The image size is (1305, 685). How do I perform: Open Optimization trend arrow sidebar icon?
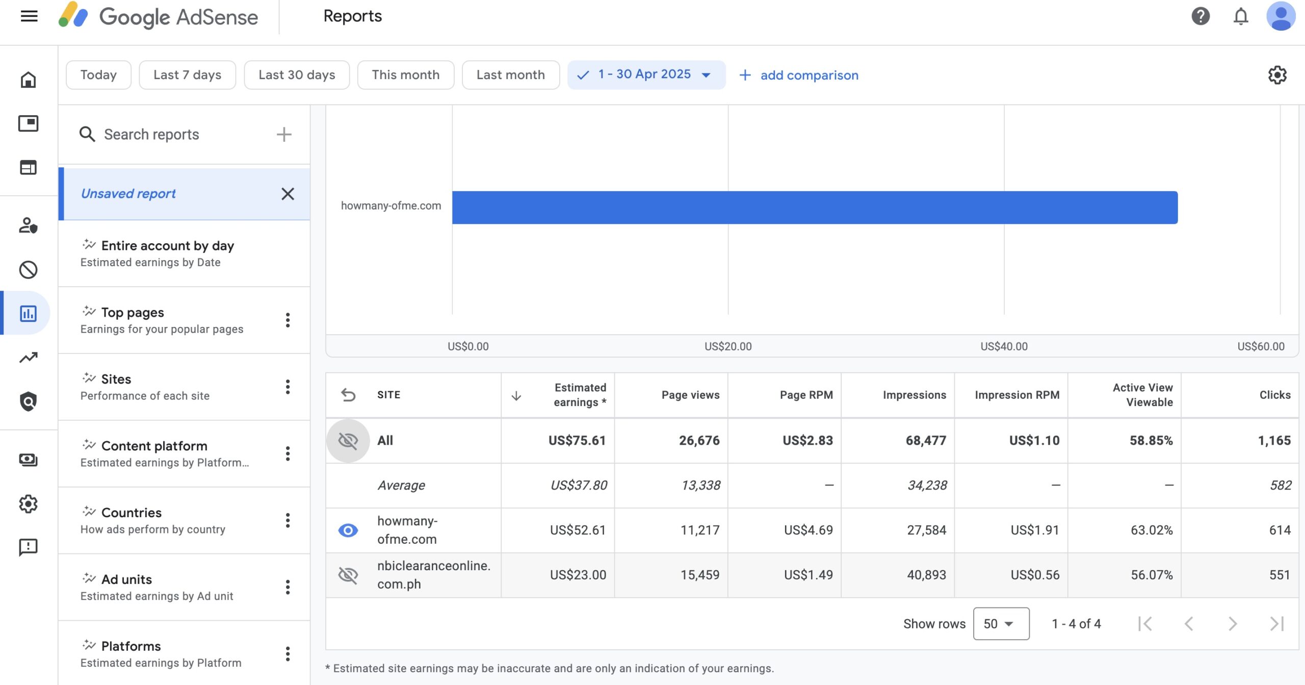(28, 358)
